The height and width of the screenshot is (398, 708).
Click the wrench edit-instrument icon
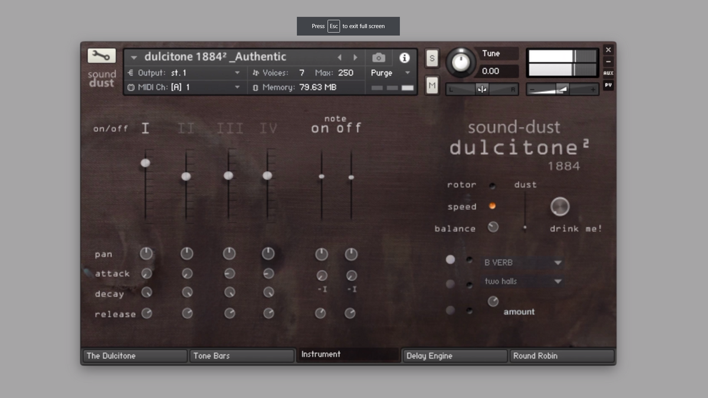[101, 56]
